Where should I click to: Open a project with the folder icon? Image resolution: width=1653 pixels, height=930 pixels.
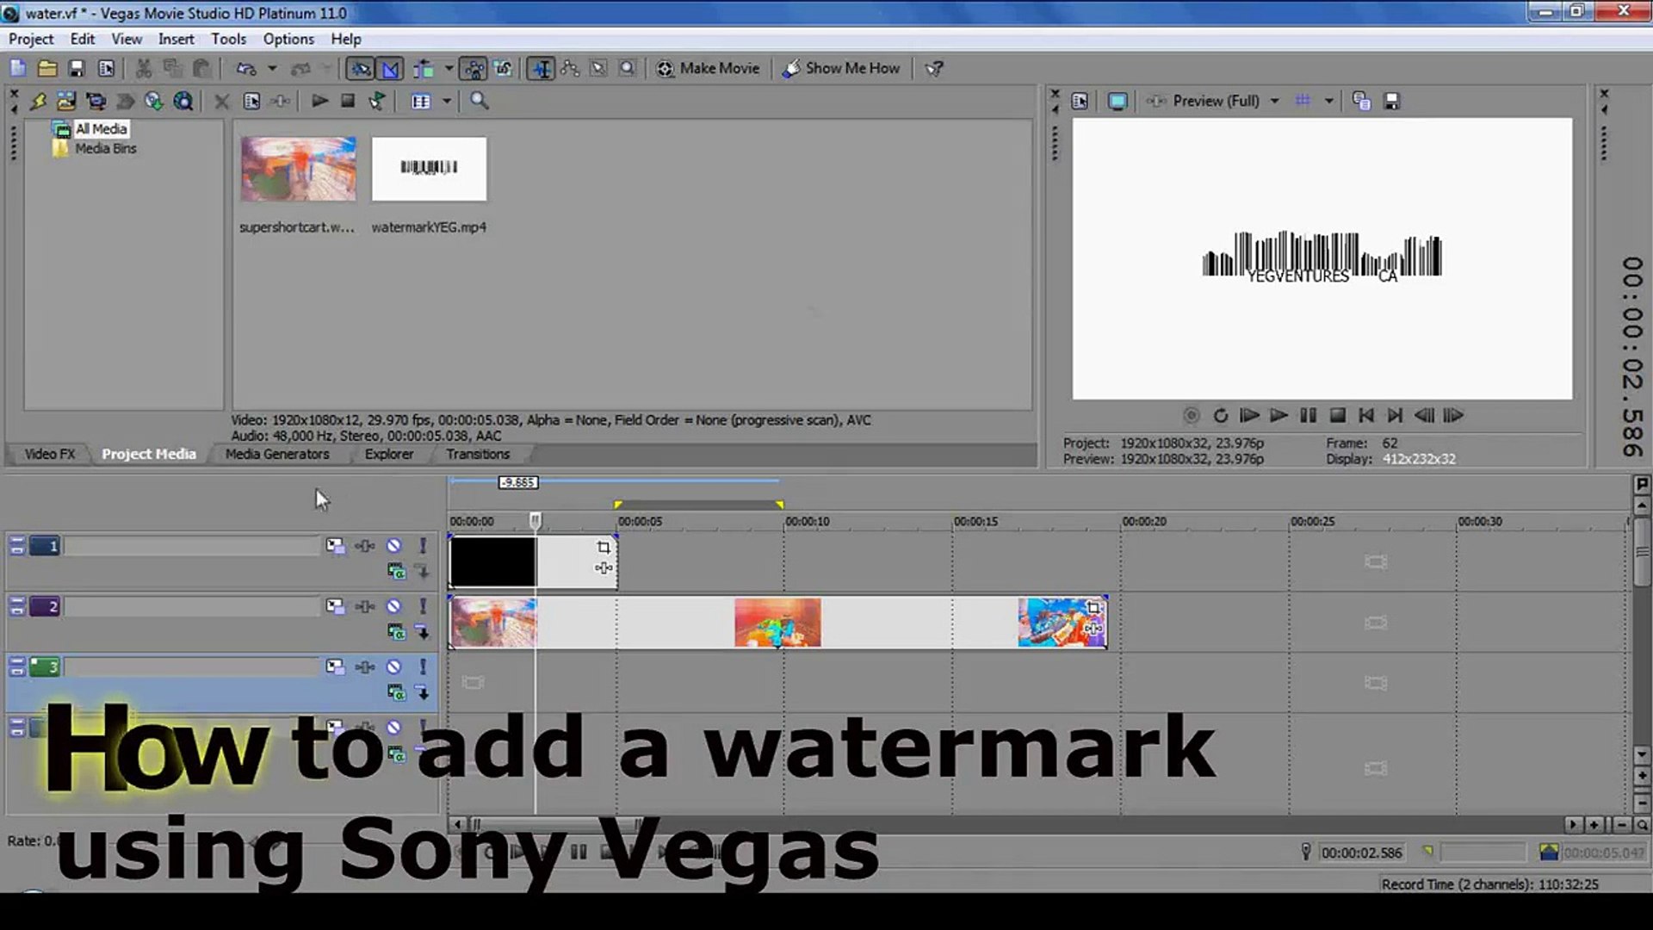(x=47, y=68)
